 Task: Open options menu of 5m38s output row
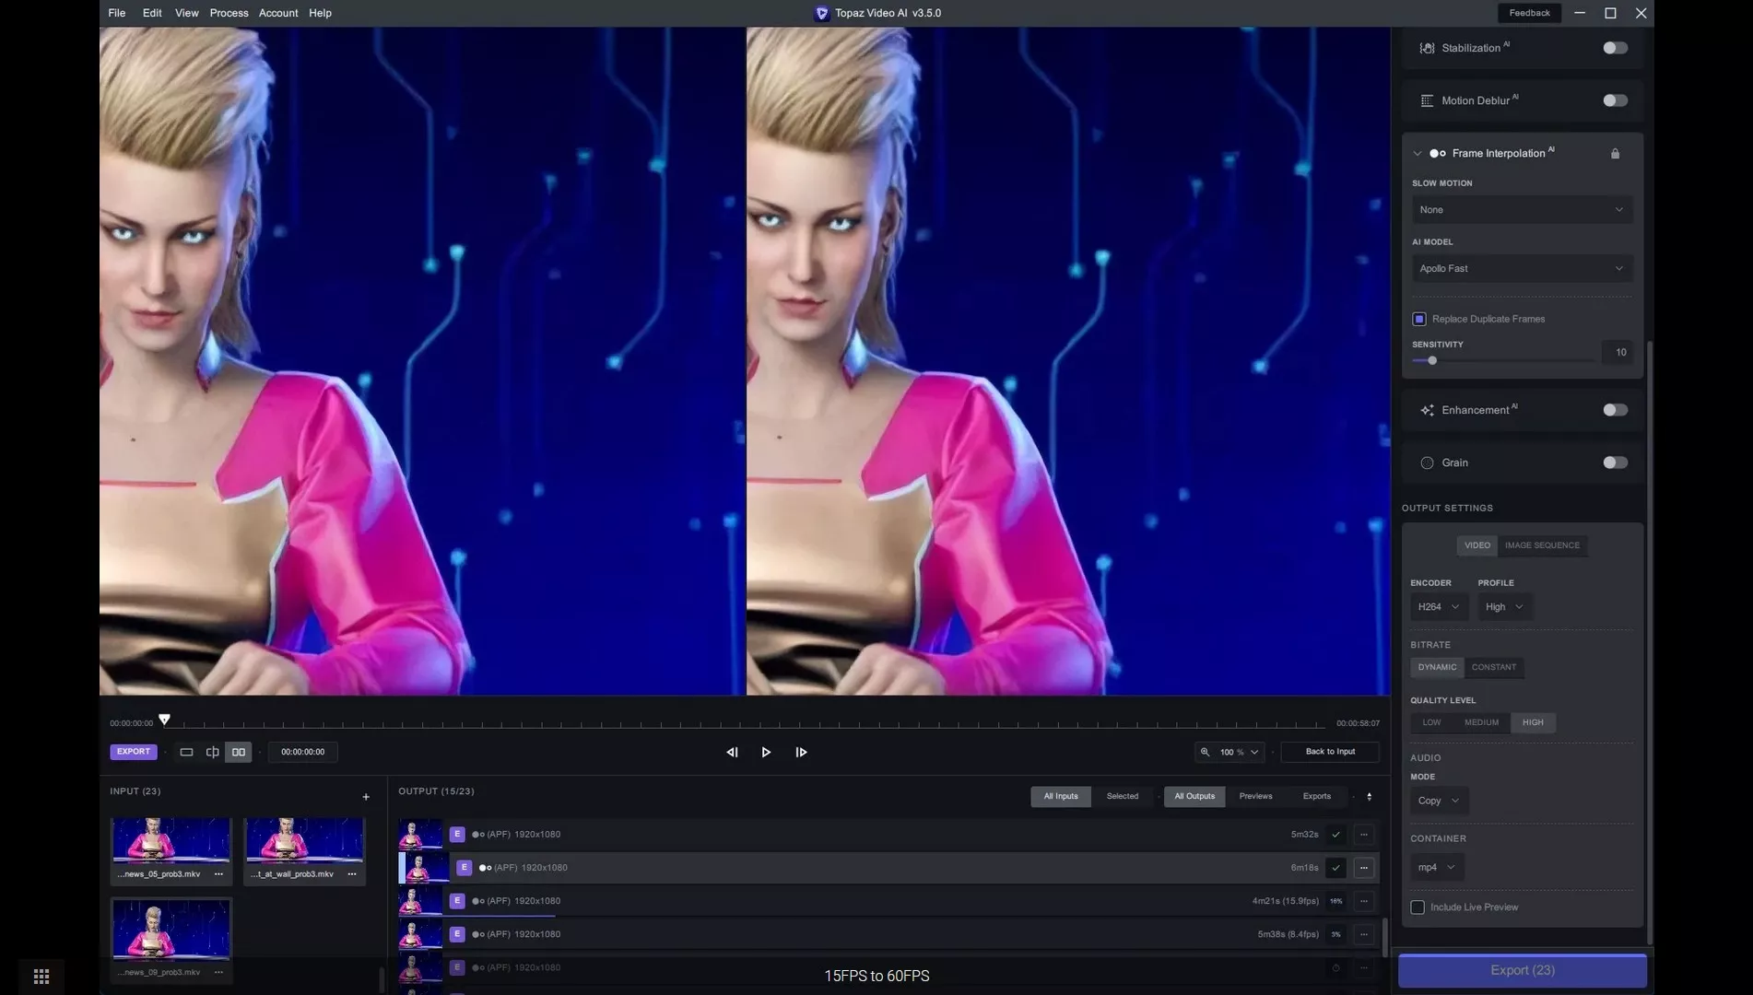tap(1364, 934)
